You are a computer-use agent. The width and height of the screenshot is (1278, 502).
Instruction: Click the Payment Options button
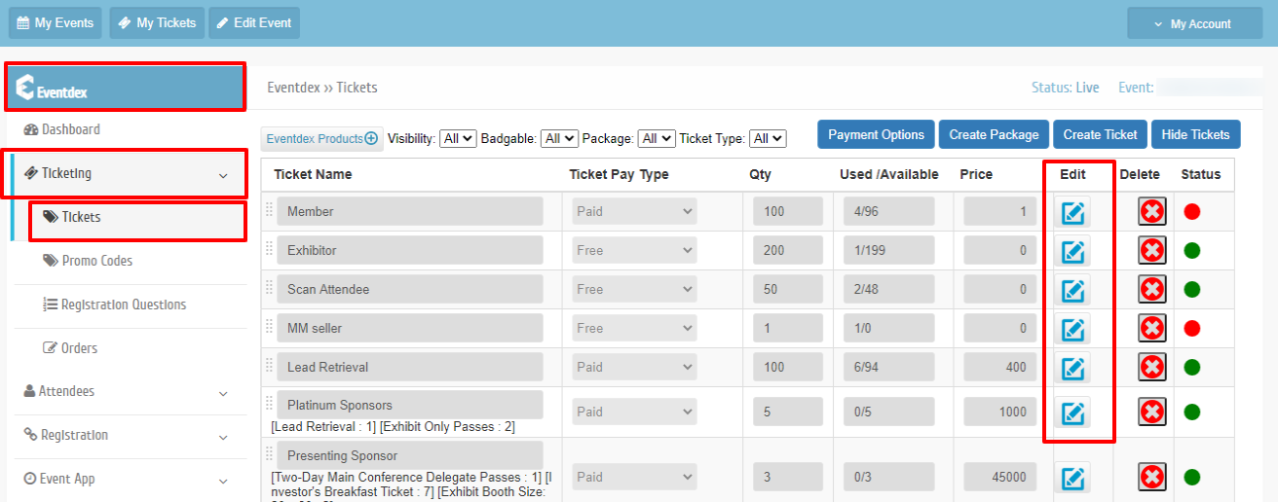876,135
